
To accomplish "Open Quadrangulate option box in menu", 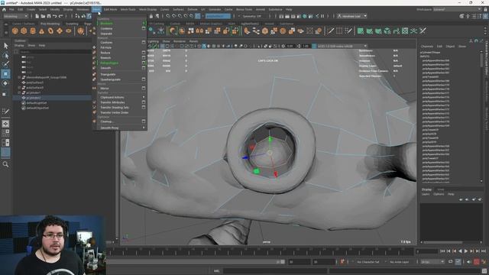I will pos(144,79).
